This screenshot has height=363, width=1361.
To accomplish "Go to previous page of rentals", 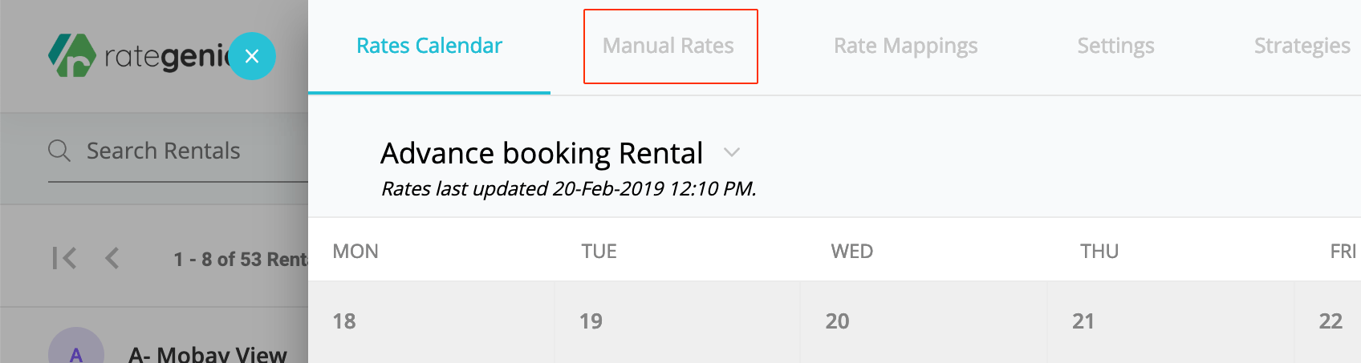I will tap(112, 258).
